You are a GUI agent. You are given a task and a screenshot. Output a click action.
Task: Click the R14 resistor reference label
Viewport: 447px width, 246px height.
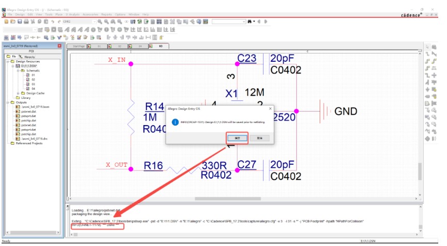[x=154, y=107]
